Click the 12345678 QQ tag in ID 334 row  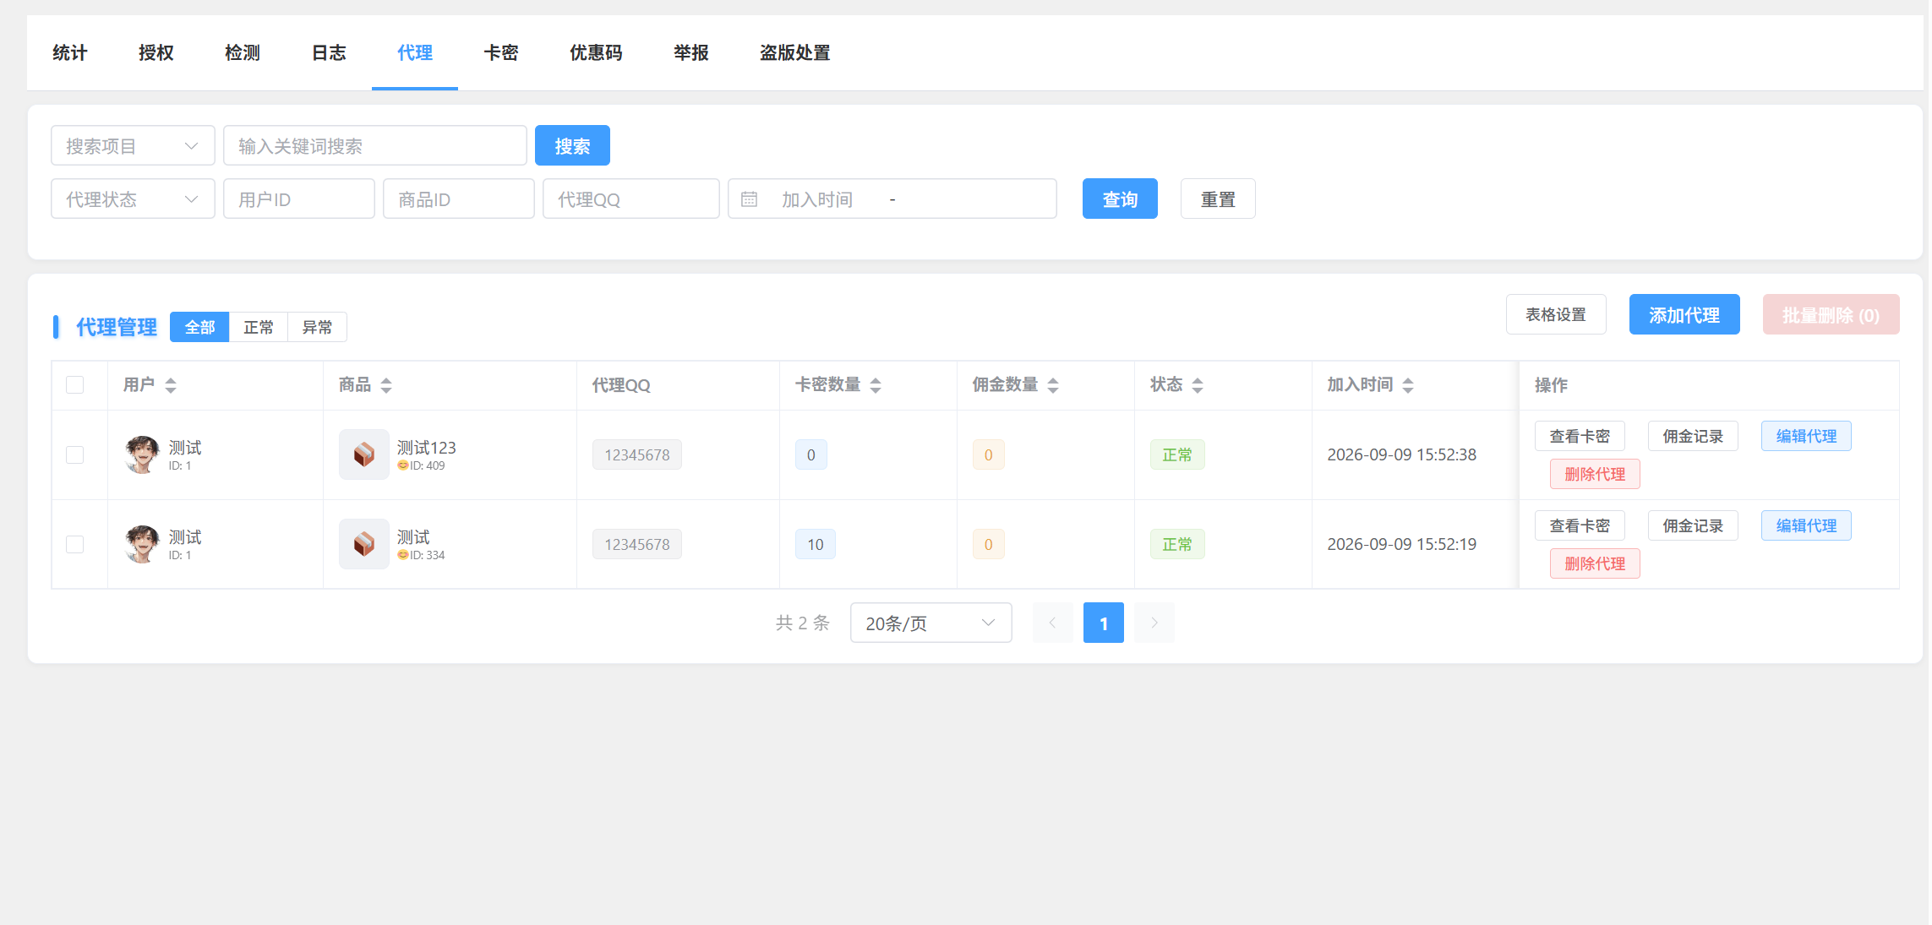pyautogui.click(x=637, y=544)
